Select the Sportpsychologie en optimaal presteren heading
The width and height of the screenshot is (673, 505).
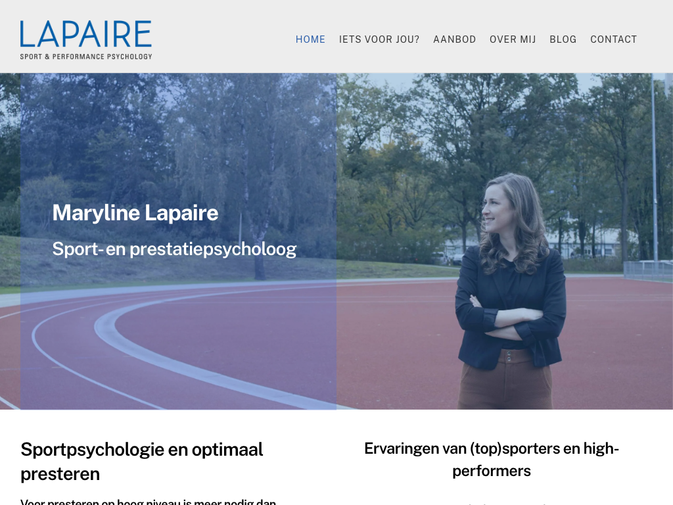point(142,462)
